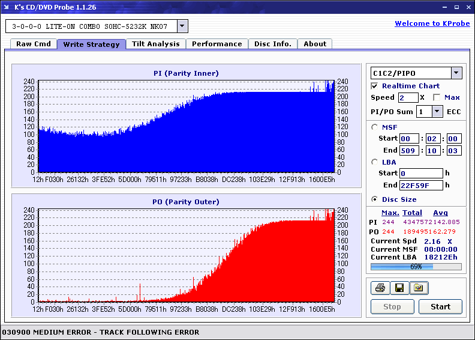Viewport: 475px width, 340px height.
Task: Minimize the KProbe window
Action: point(444,7)
